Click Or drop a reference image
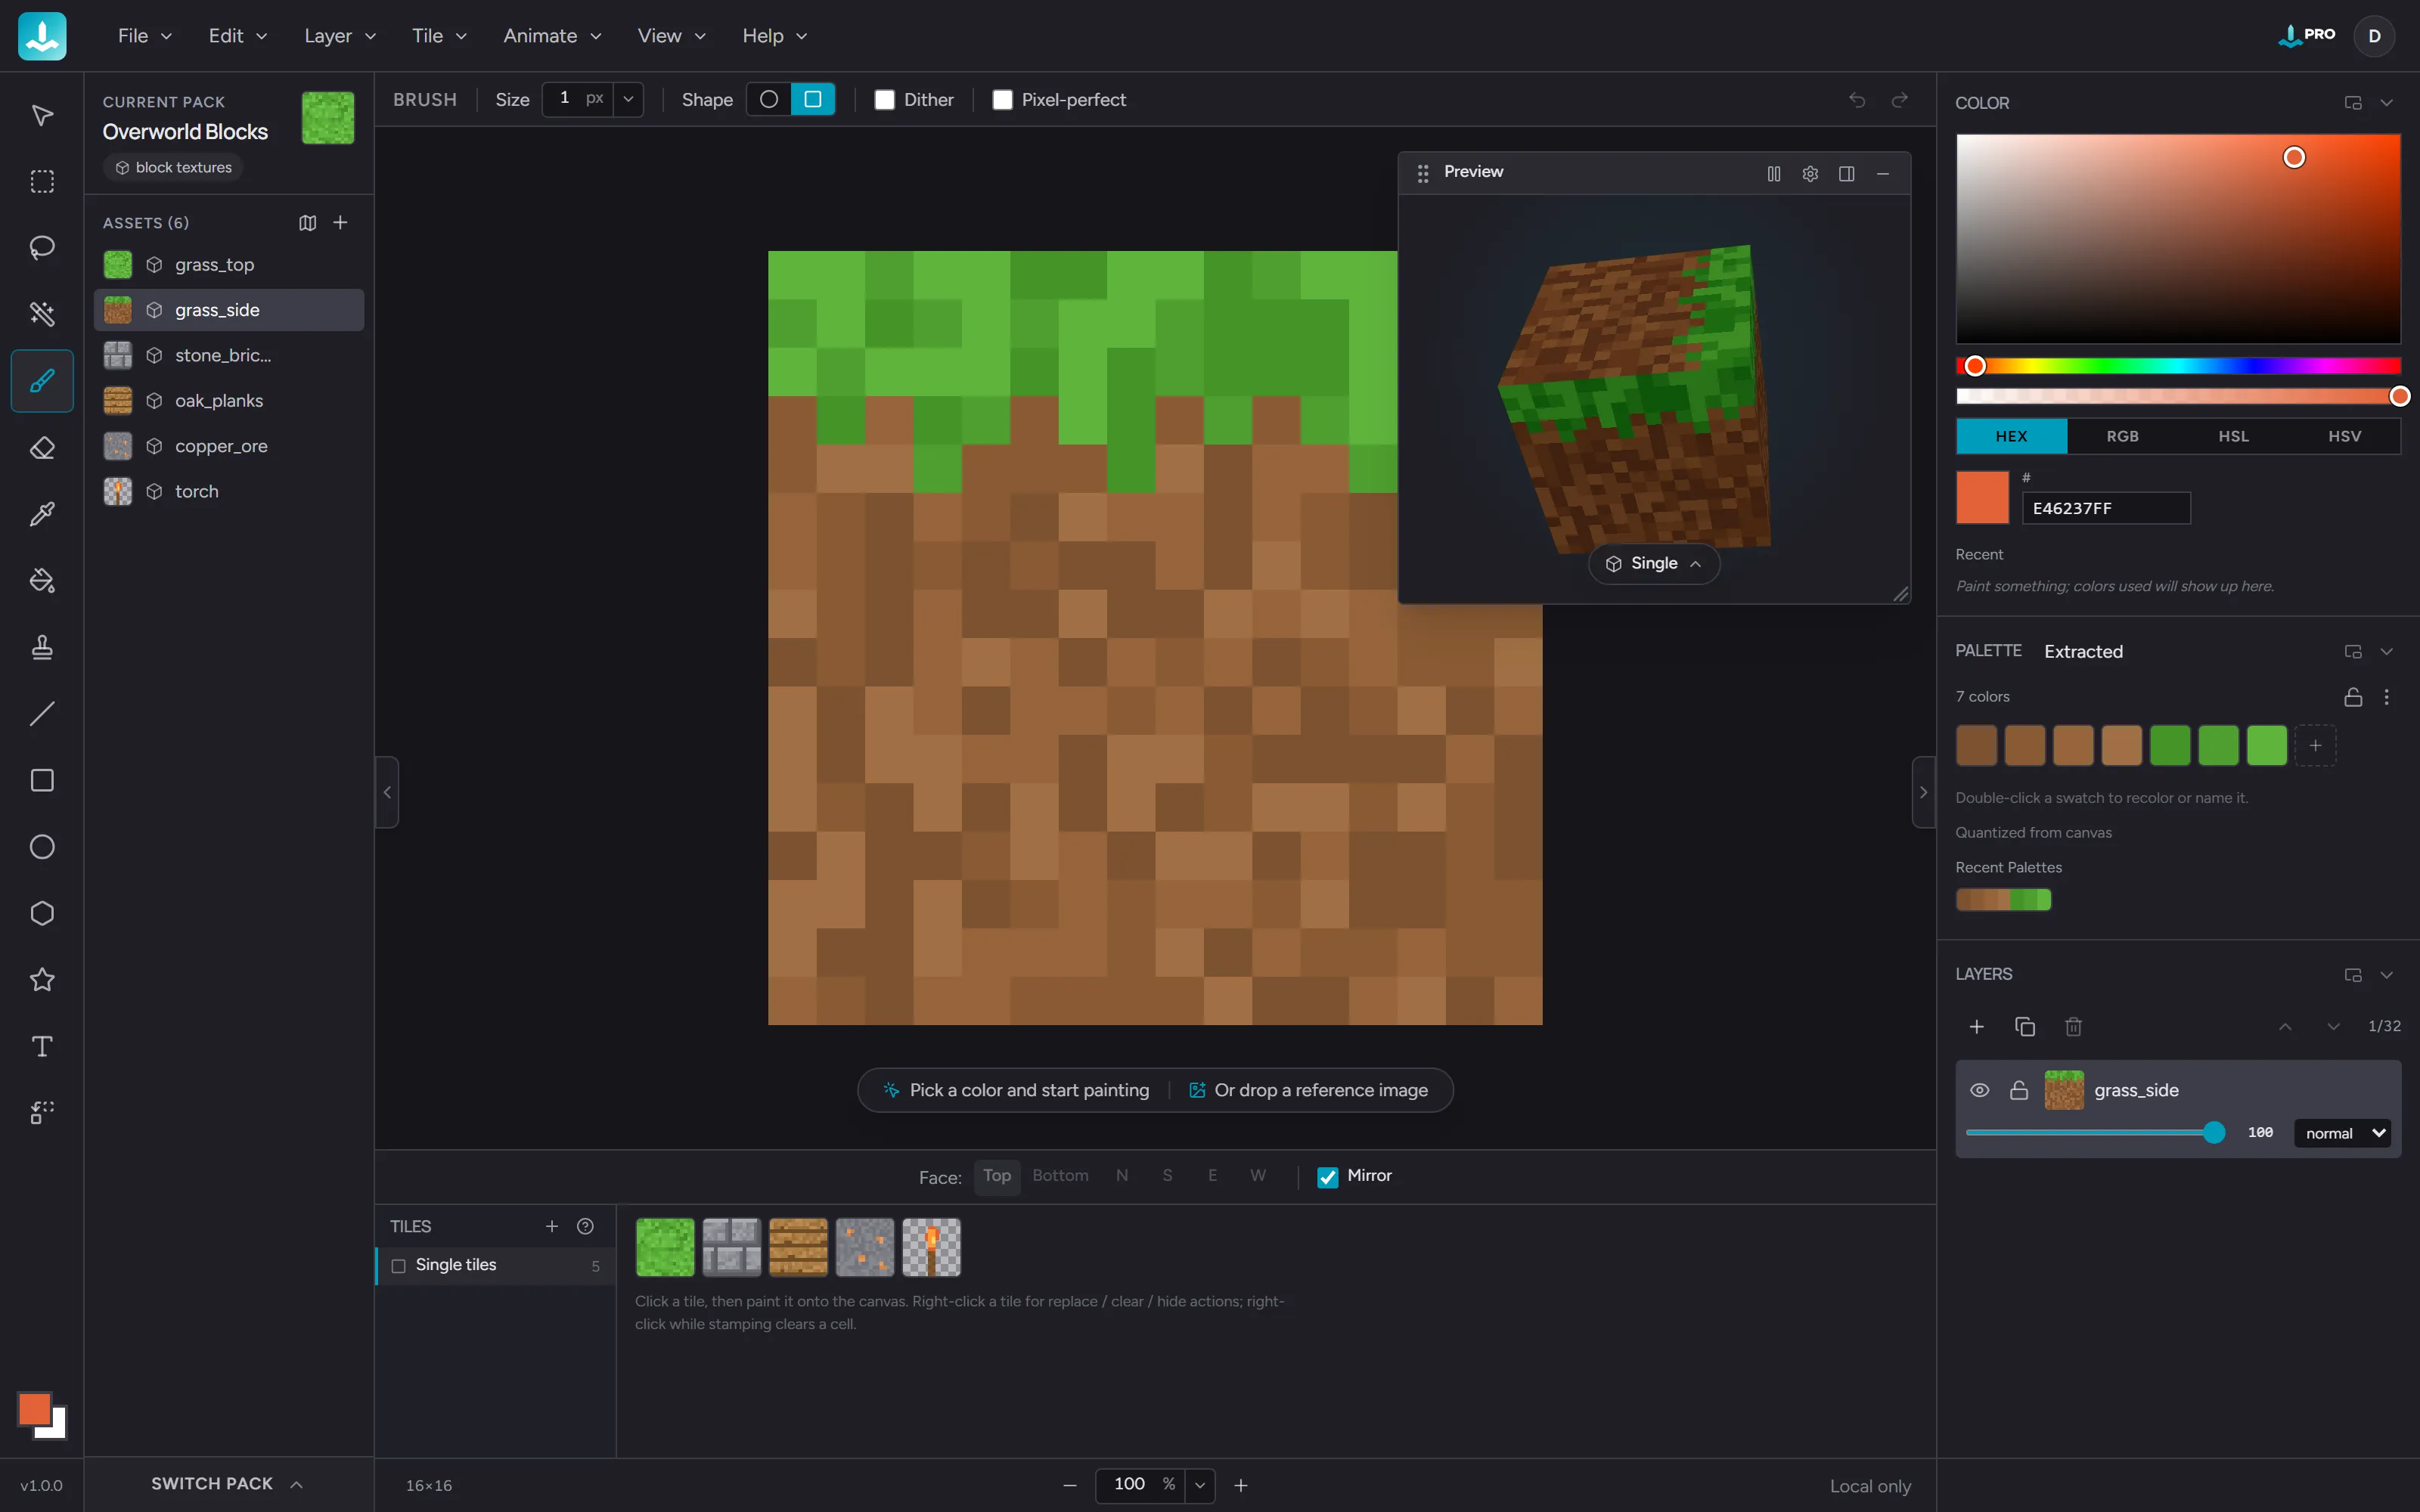2420x1512 pixels. coord(1309,1090)
